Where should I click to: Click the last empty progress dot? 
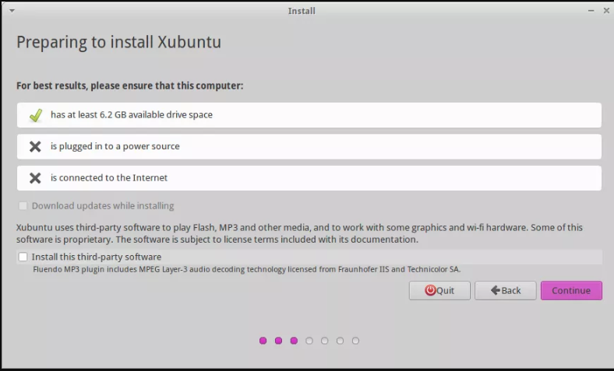tap(355, 341)
